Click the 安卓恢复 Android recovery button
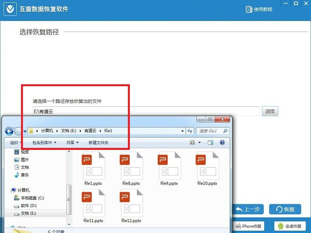311x233 pixels. tap(290, 226)
